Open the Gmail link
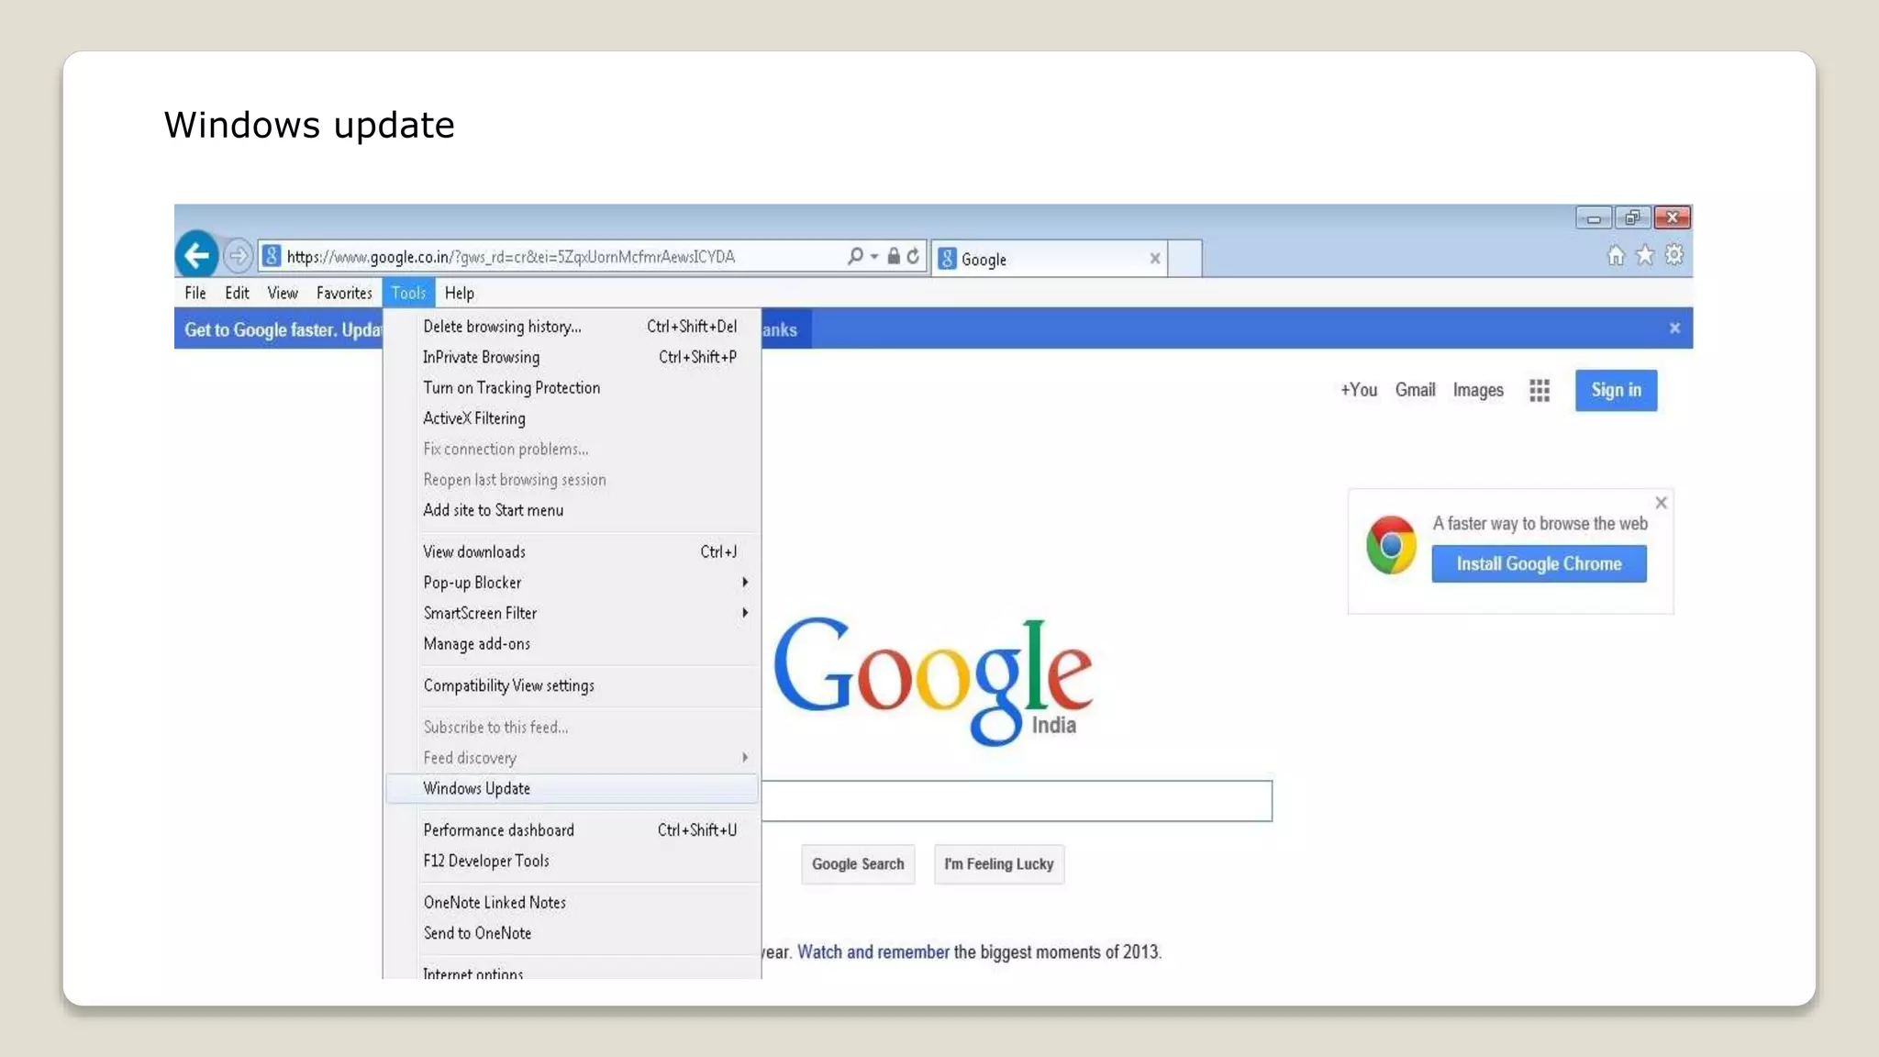Image resolution: width=1879 pixels, height=1057 pixels. [1415, 390]
